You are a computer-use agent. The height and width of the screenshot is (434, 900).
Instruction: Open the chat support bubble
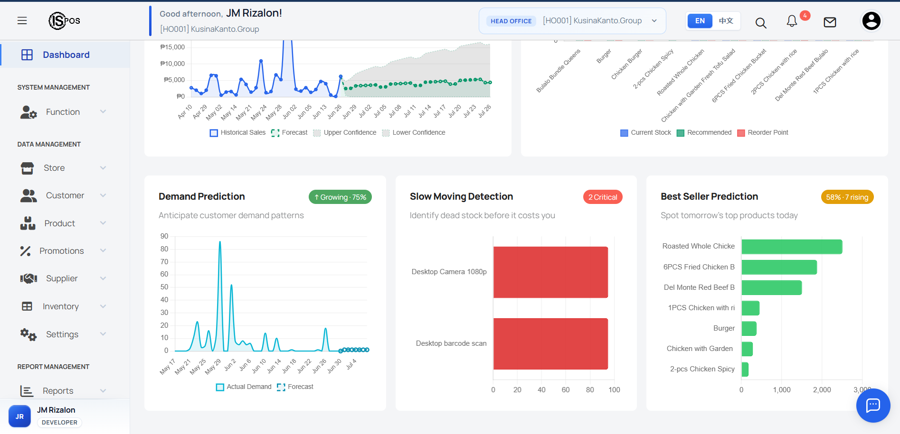click(x=873, y=405)
